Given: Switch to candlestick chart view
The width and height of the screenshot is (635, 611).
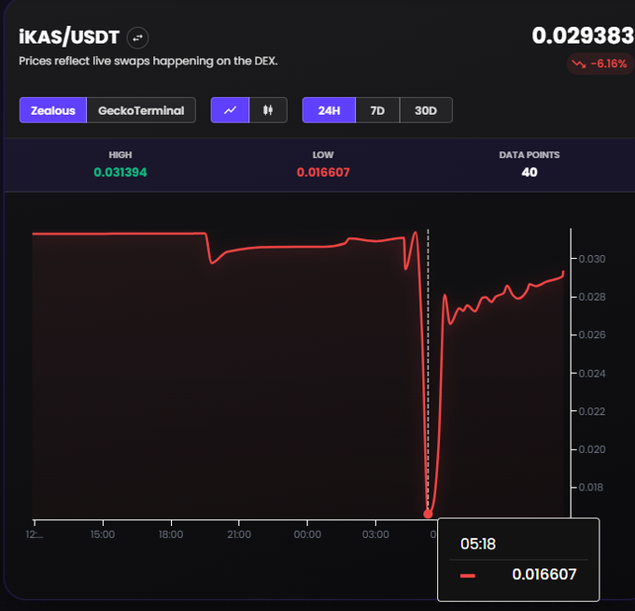Looking at the screenshot, I should (x=268, y=110).
